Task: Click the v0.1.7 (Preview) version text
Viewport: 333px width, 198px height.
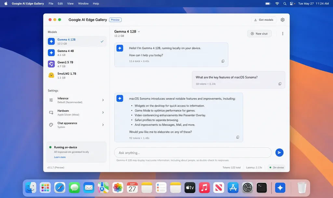Action: (56, 167)
